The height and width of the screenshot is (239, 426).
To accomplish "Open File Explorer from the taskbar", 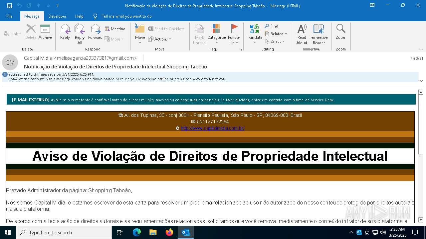I will 153,232.
